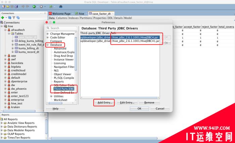Click the New file toolbar icon
Image resolution: width=235 pixels, height=143 pixels.
[x=3, y=6]
